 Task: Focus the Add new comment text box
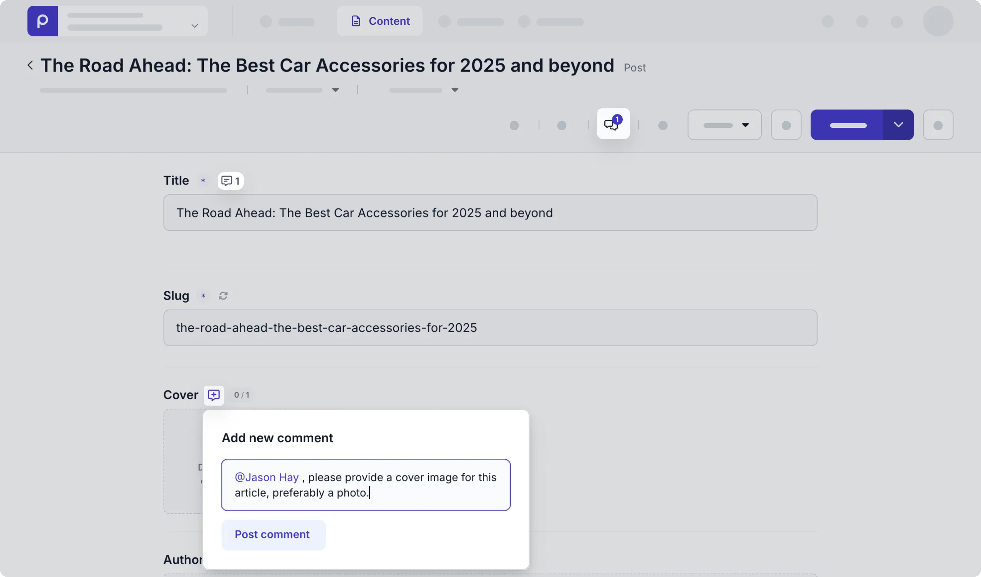pos(428,493)
